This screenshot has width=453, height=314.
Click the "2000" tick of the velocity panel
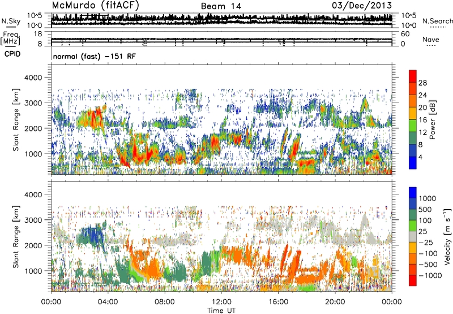(33, 245)
